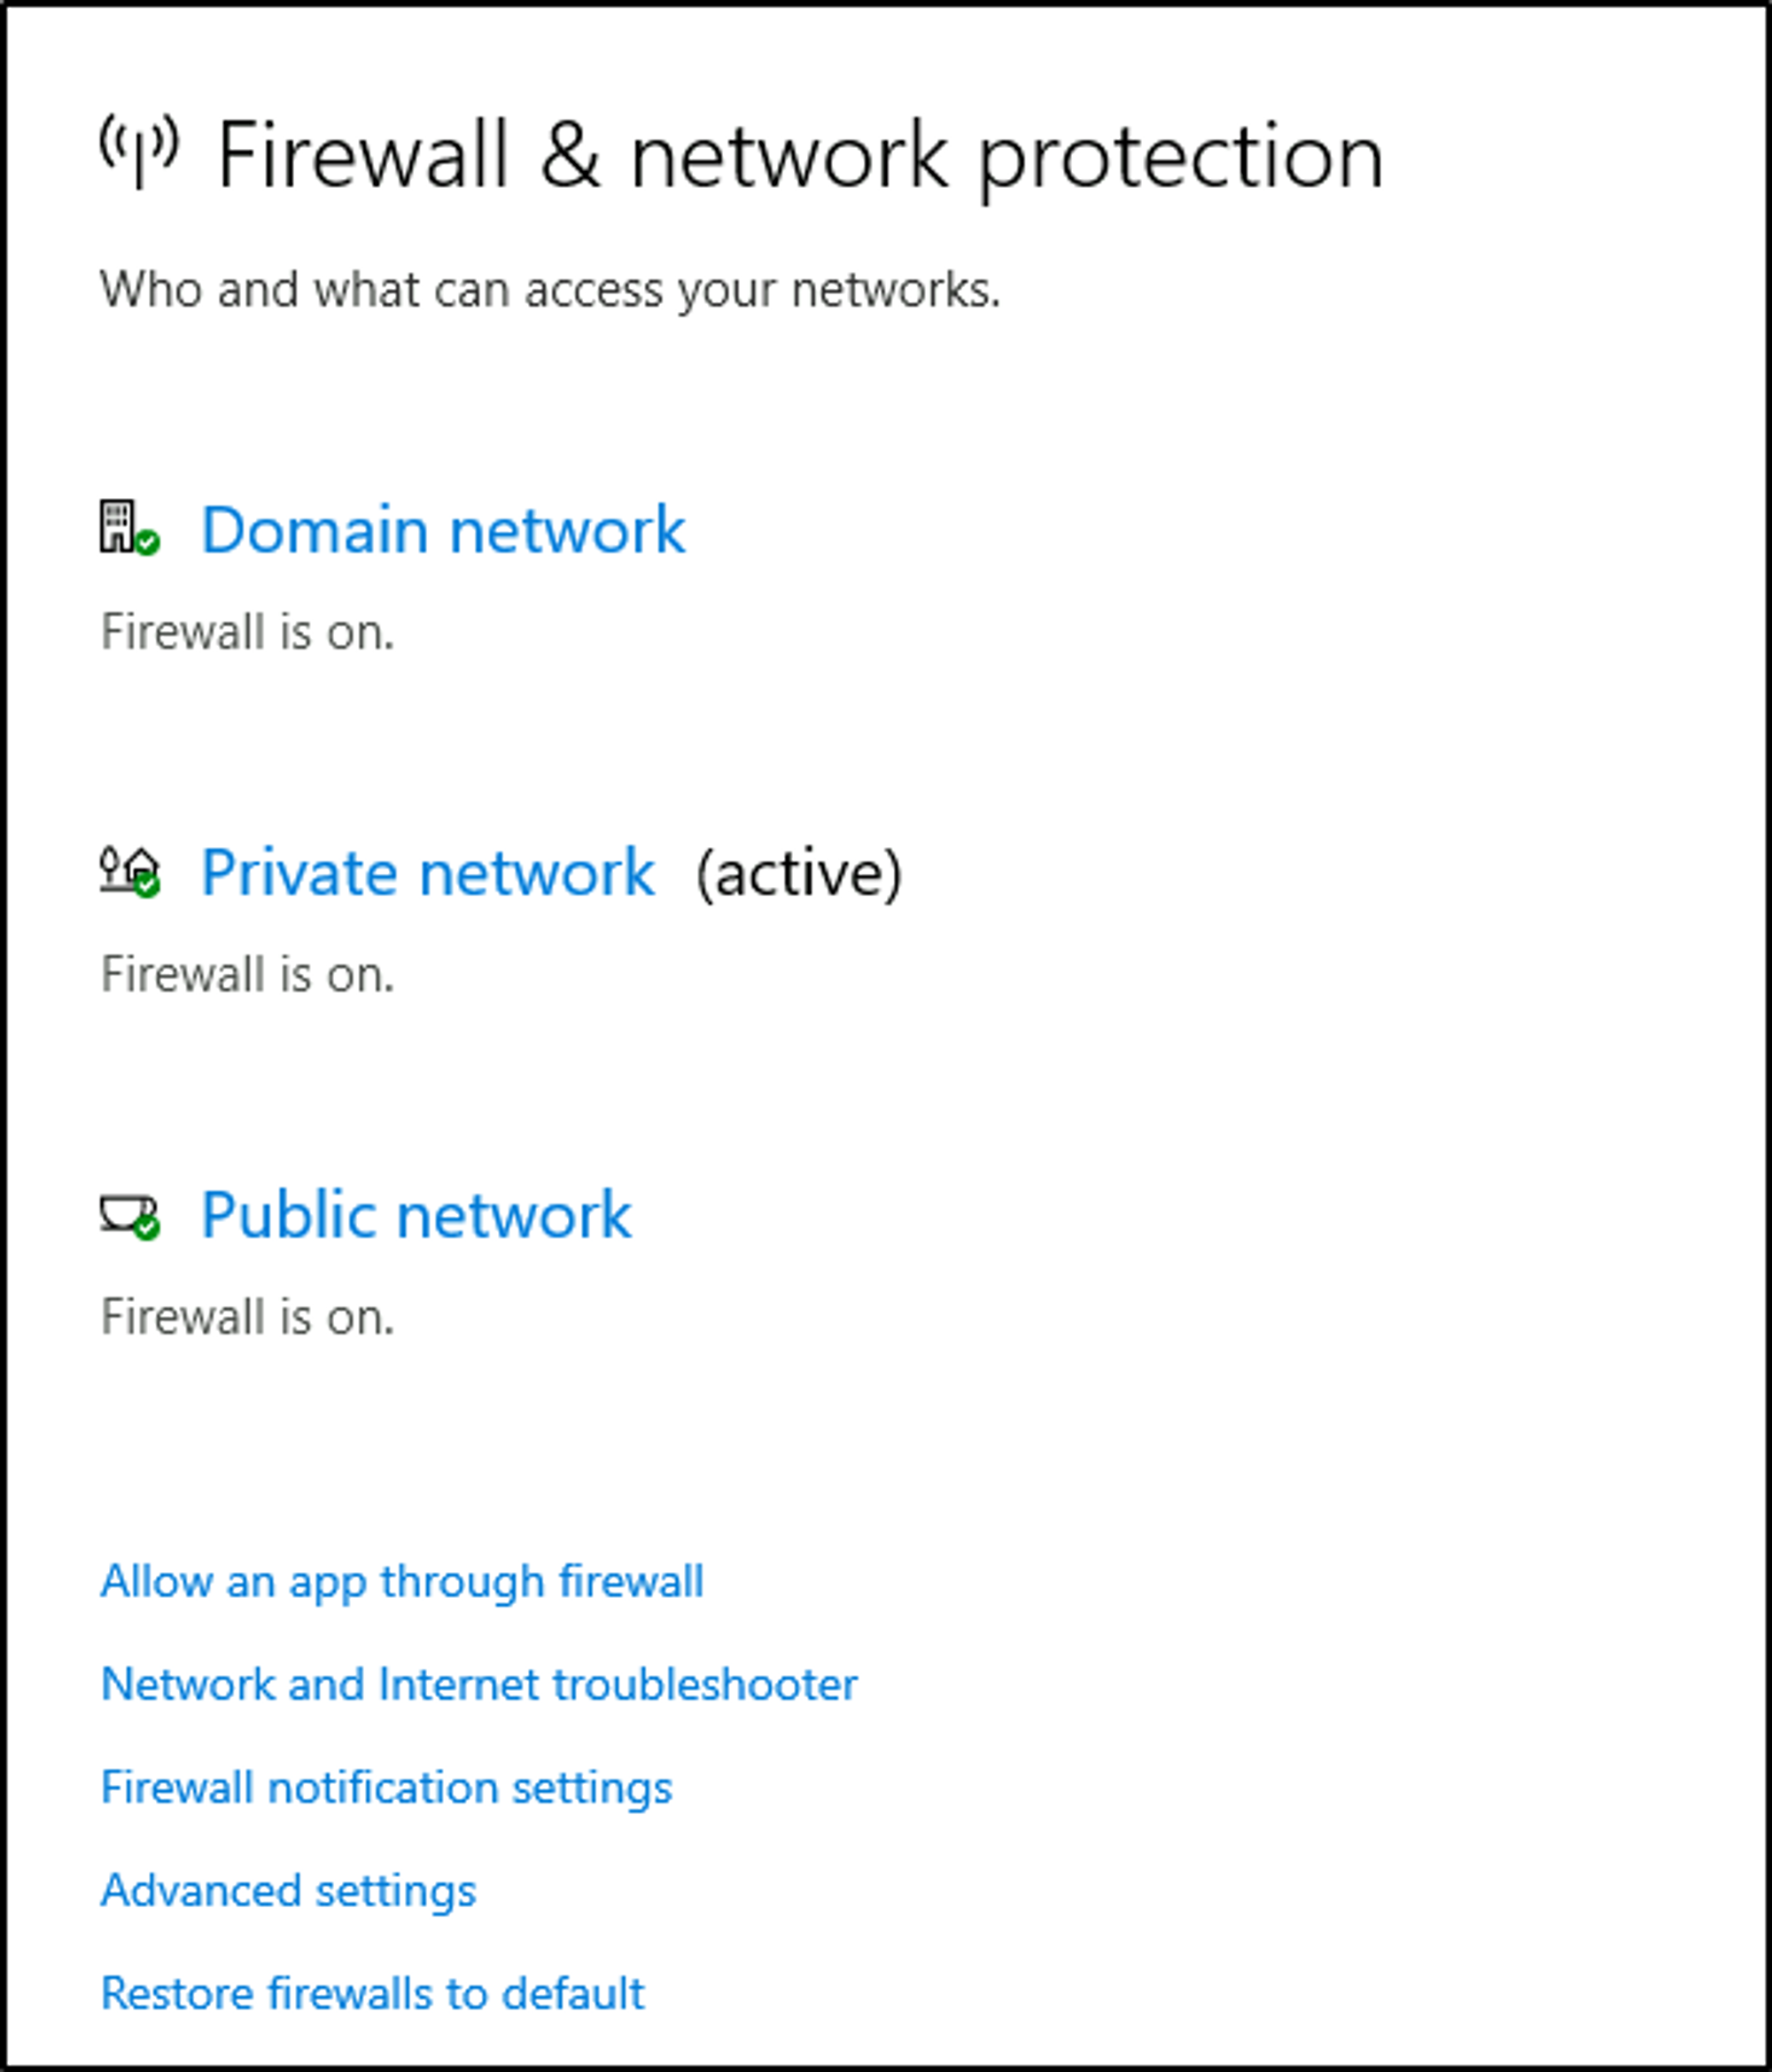
Task: Select Restore firewalls to default
Action: [x=372, y=1994]
